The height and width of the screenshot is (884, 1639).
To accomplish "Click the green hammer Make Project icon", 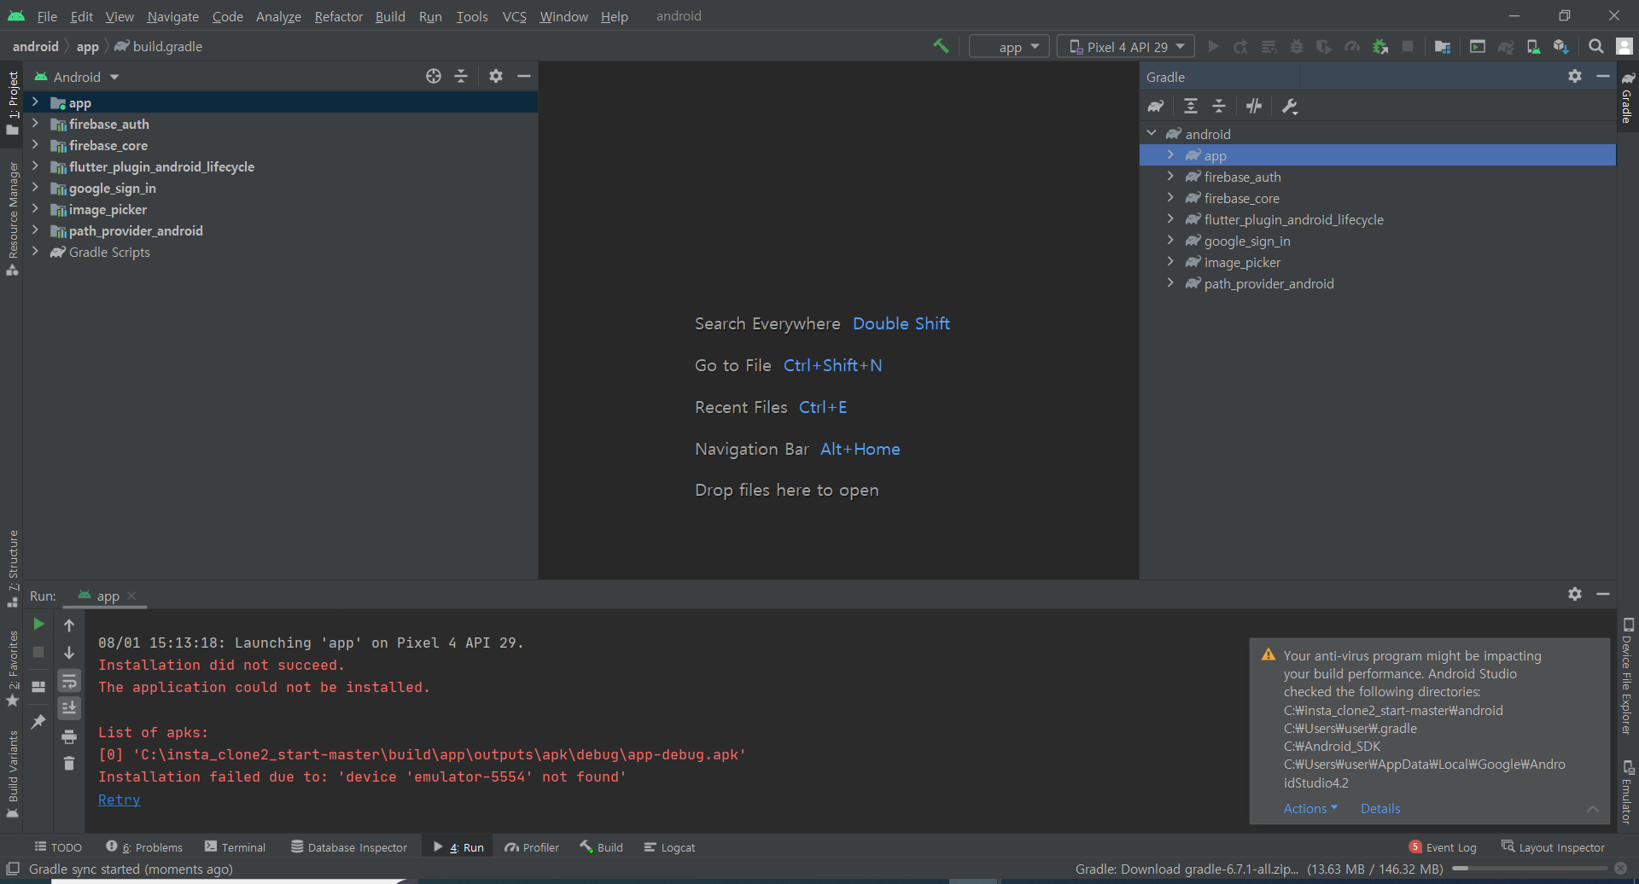I will pyautogui.click(x=941, y=46).
